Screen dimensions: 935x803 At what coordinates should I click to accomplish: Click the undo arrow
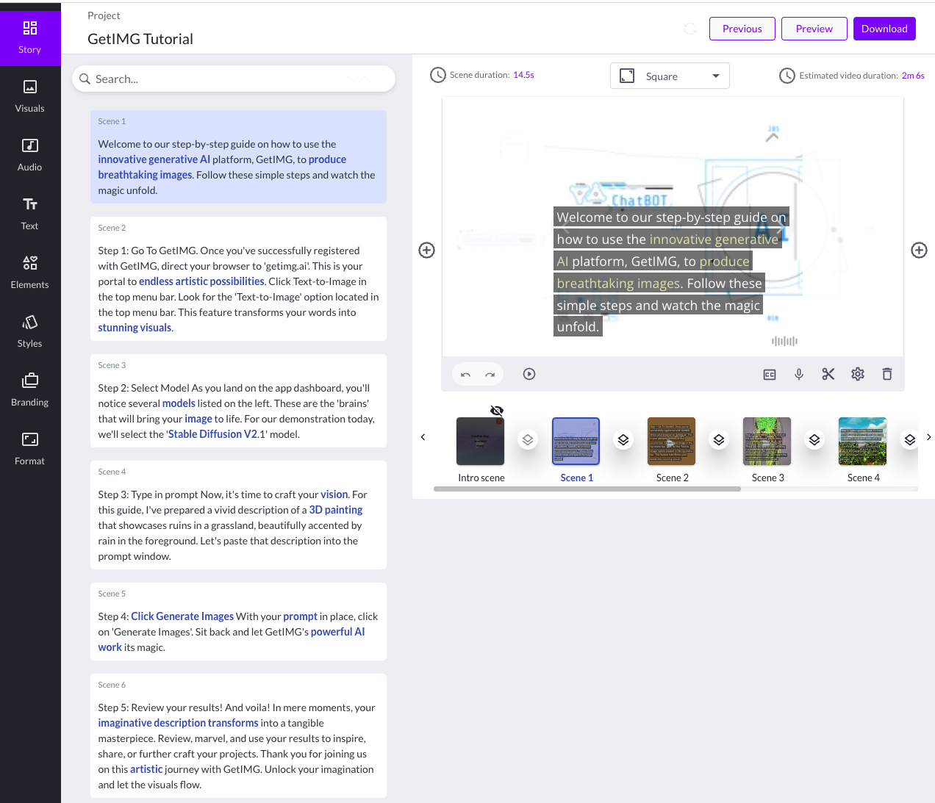pos(465,375)
